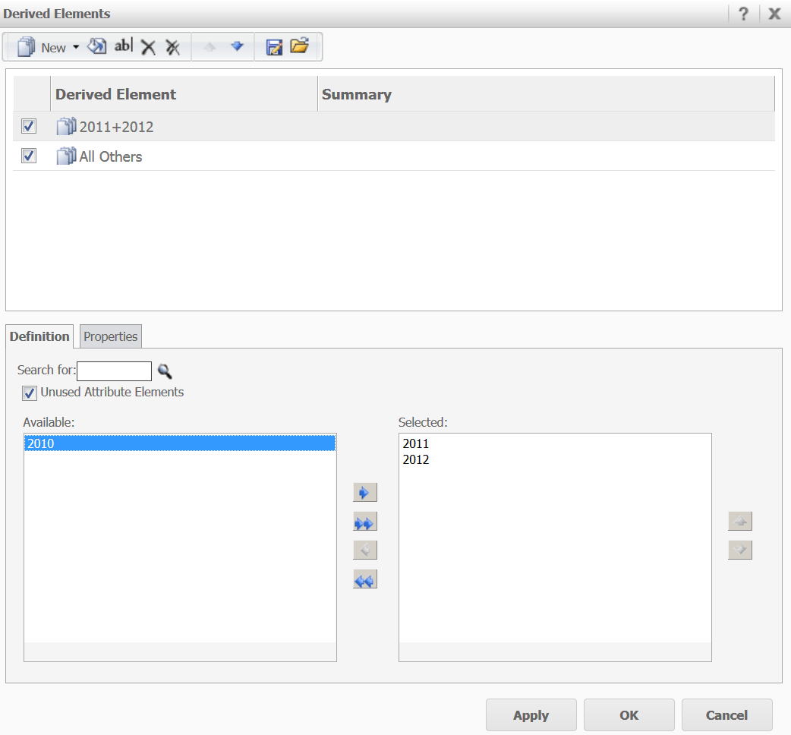Viewport: 791px width, 735px height.
Task: Click the Rename (ab|) toolbar icon
Action: coord(123,47)
